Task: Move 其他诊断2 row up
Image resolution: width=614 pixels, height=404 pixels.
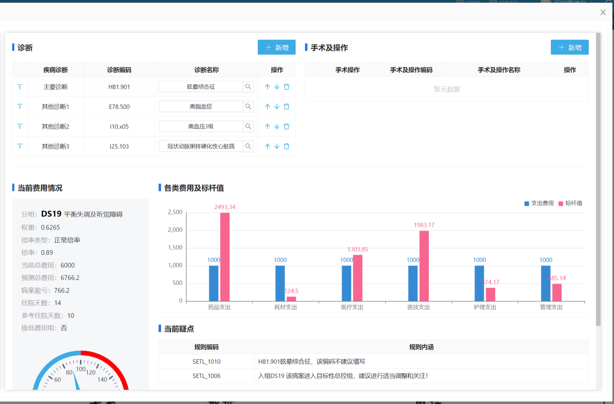Action: [267, 126]
